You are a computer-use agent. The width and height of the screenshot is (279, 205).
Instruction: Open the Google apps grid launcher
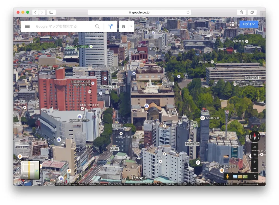tap(232, 24)
